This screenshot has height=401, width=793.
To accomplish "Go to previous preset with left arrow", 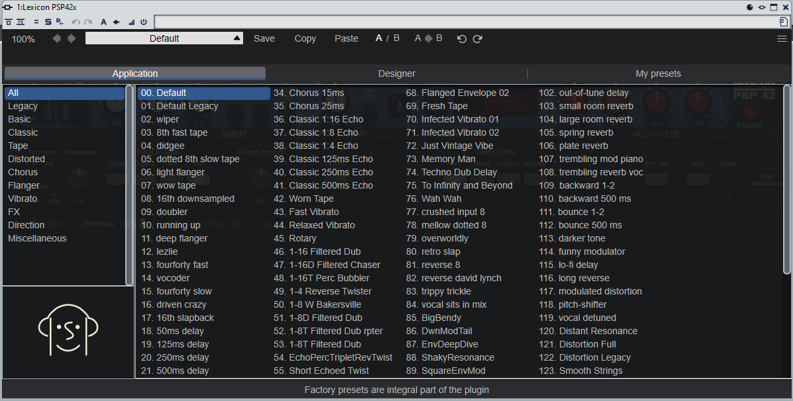I will tap(57, 38).
